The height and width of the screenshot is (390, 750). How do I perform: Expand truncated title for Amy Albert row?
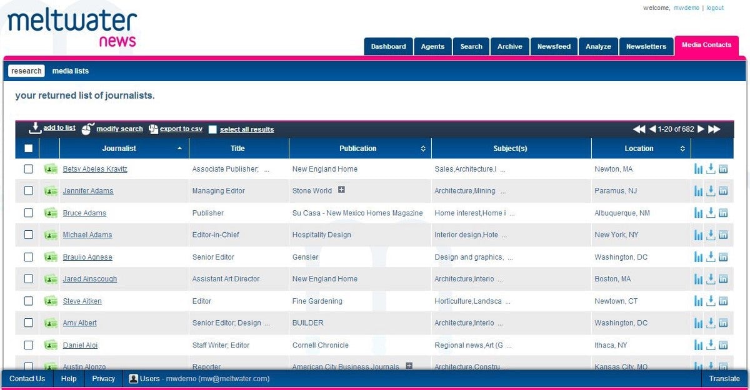tap(267, 324)
